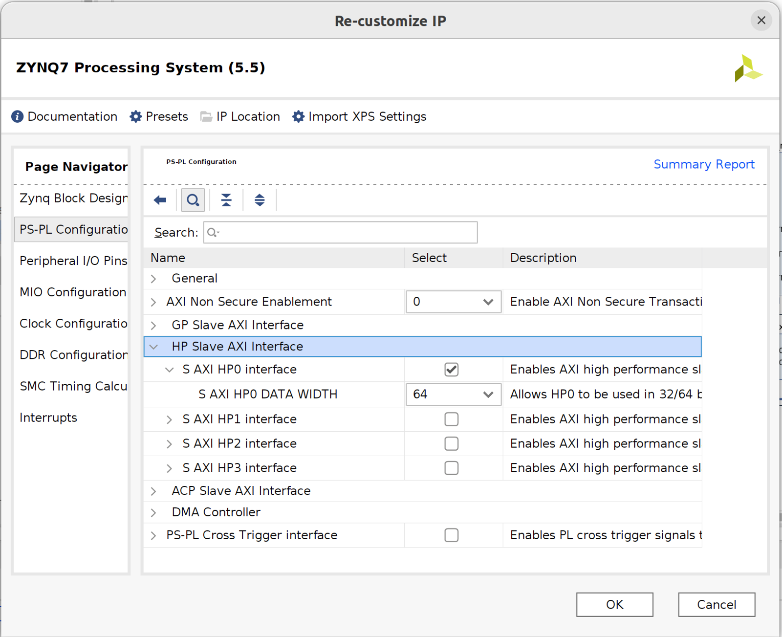
Task: Click Import XPS Settings gear icon
Action: tap(298, 116)
